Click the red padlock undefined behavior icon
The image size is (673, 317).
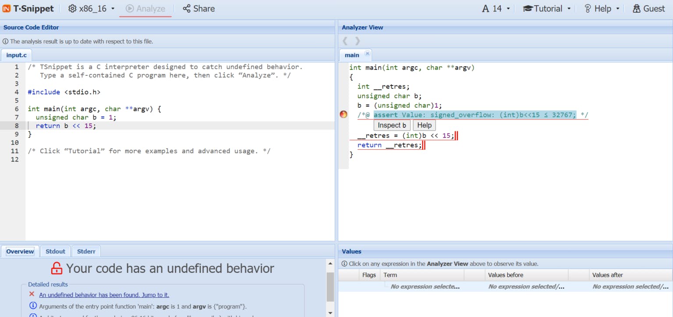[x=57, y=268]
